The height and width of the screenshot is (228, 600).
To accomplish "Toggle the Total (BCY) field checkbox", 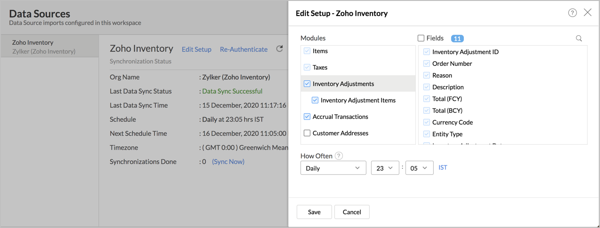I will (427, 110).
